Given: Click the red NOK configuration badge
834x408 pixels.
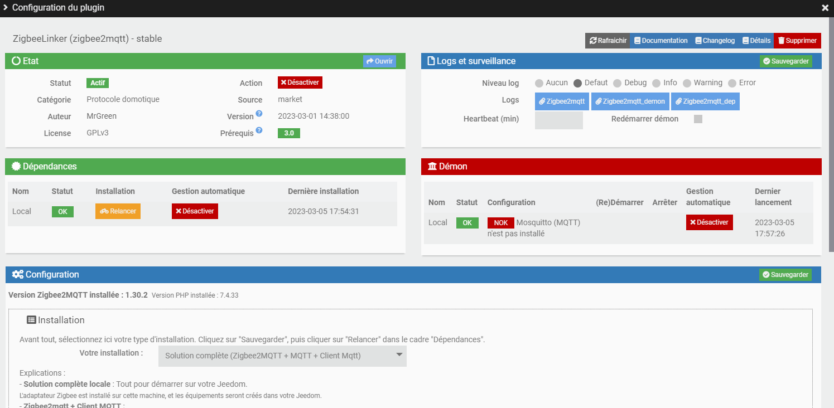Looking at the screenshot, I should [501, 223].
